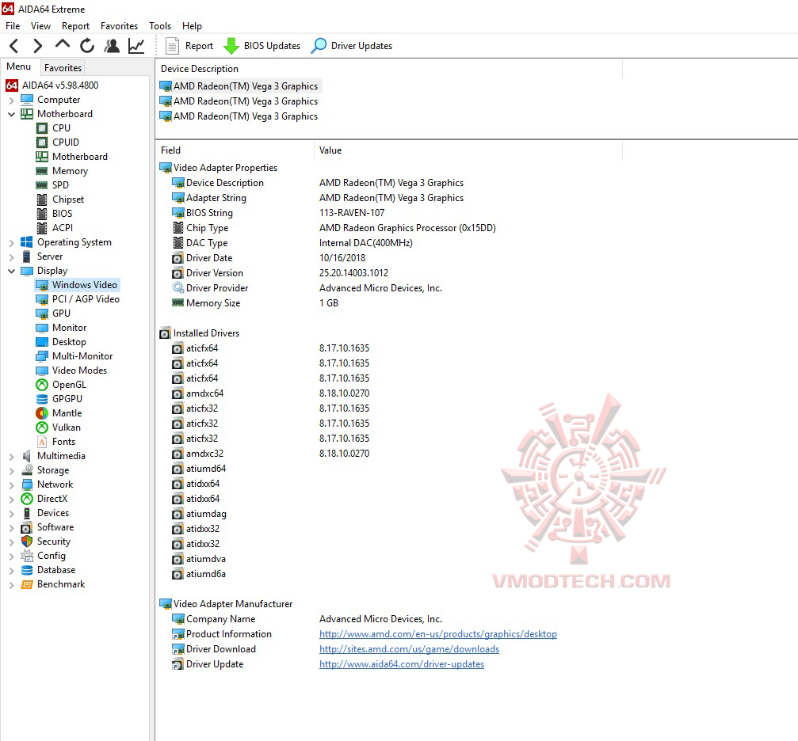Expand the Network tree node
This screenshot has height=741, width=798.
pos(12,484)
